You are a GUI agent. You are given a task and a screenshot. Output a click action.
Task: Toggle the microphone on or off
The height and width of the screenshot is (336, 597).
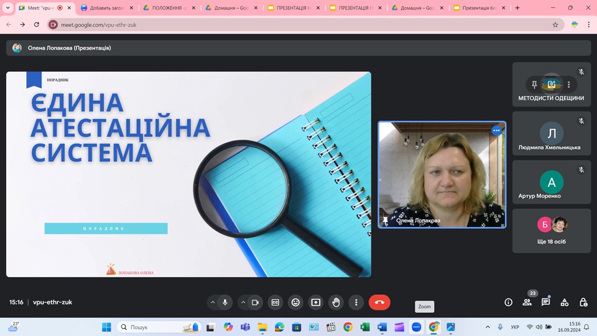(225, 302)
